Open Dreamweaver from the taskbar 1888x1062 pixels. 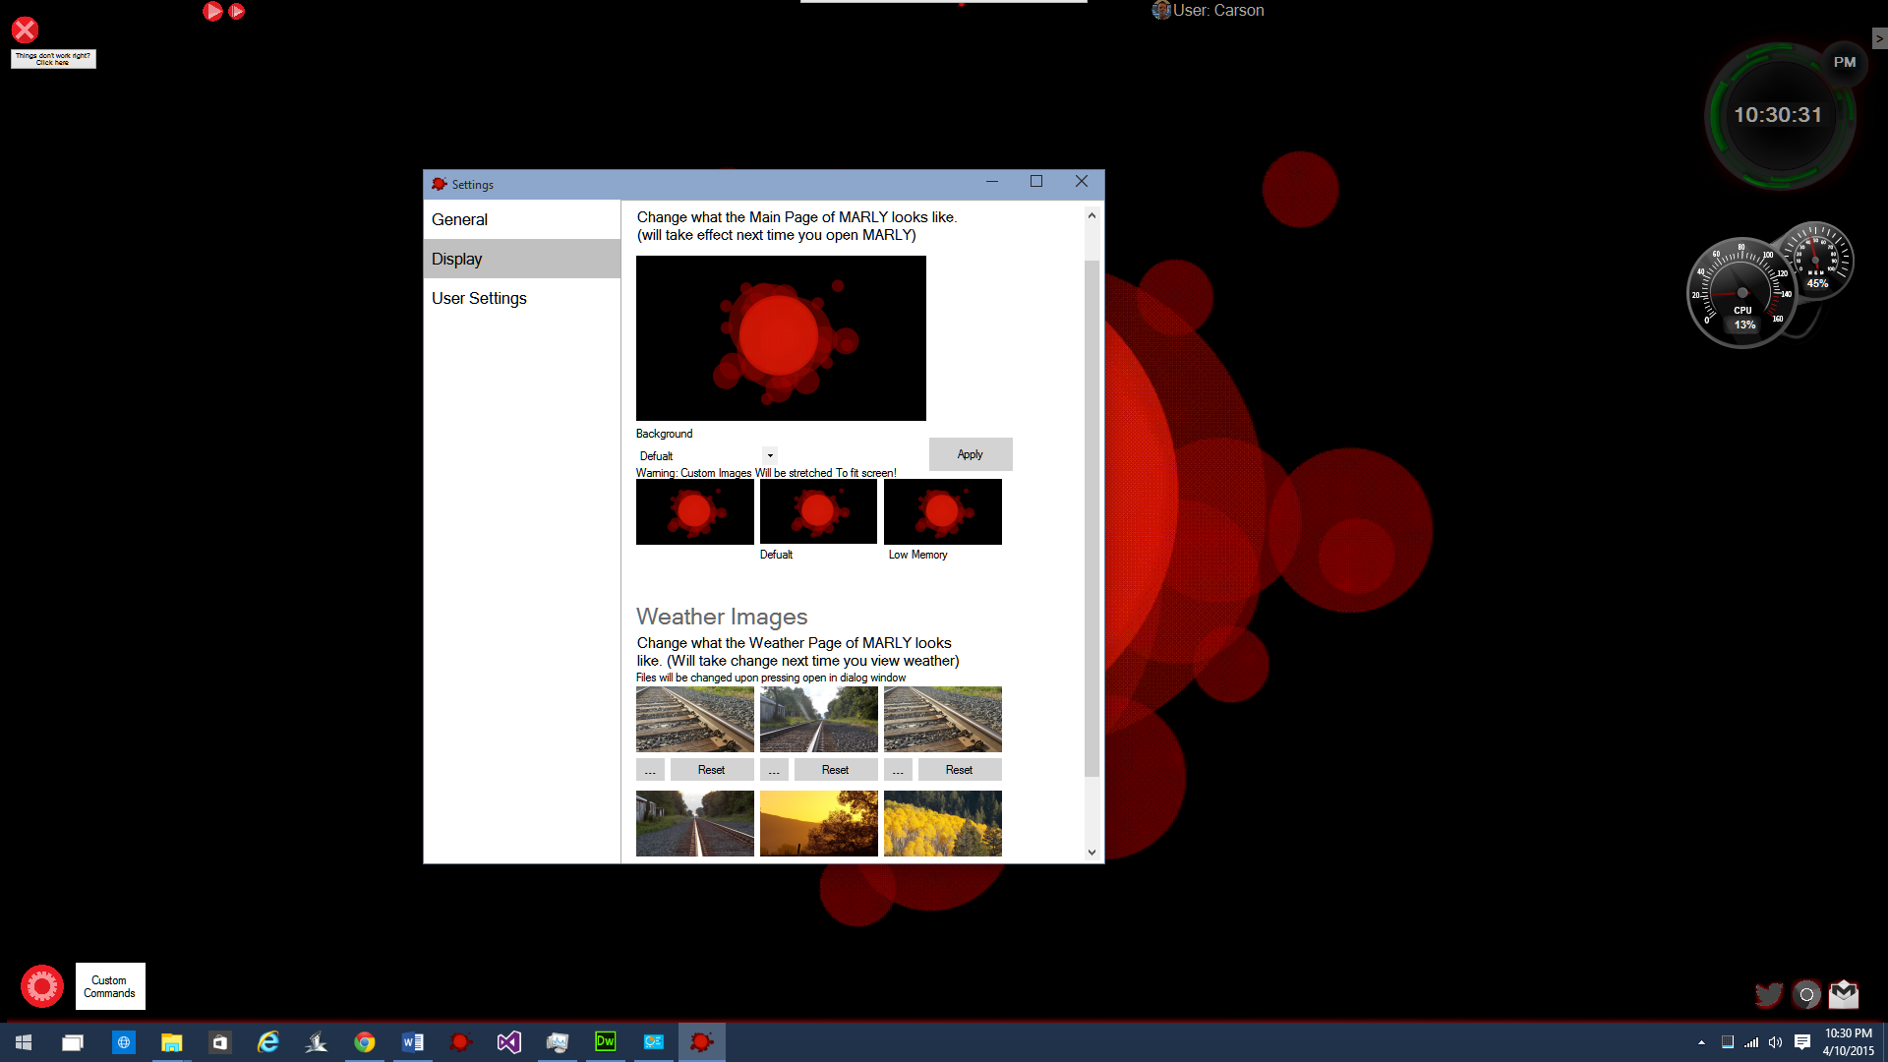(606, 1041)
